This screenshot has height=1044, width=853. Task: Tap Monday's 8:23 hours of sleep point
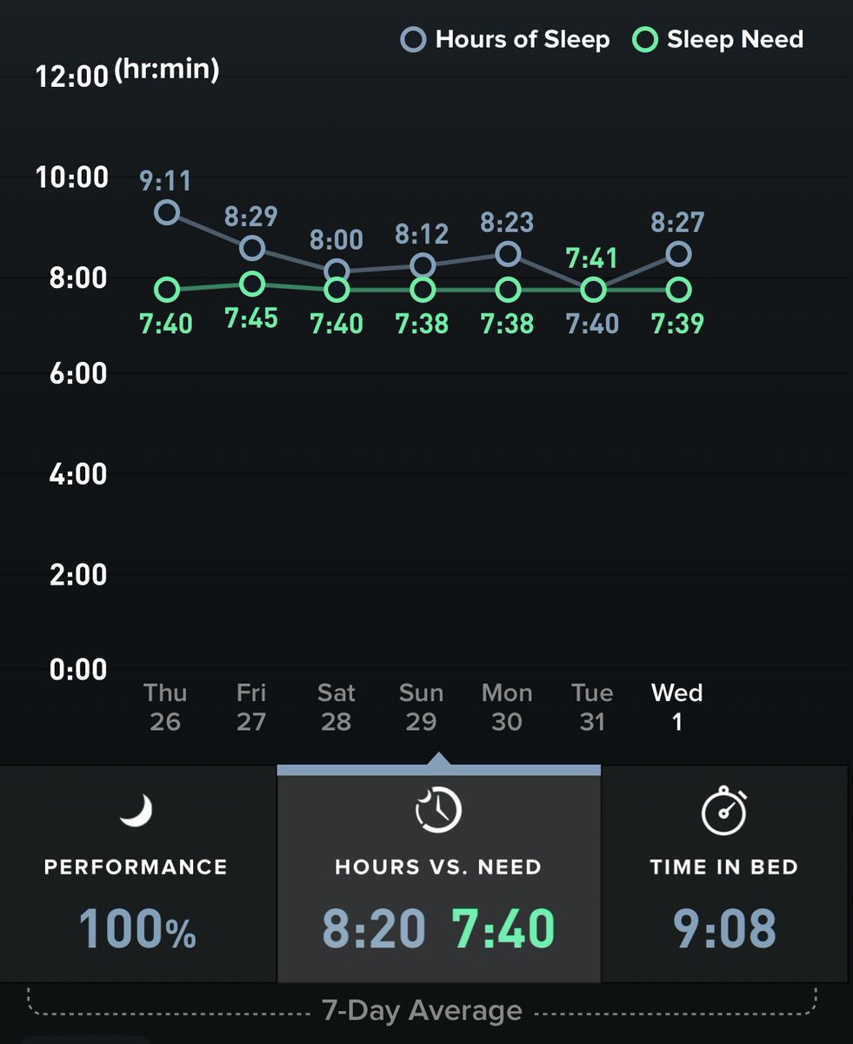(508, 254)
